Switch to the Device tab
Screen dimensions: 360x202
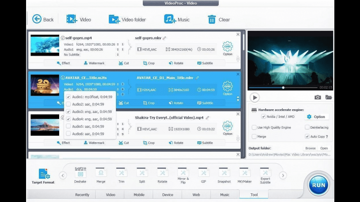(x=168, y=195)
